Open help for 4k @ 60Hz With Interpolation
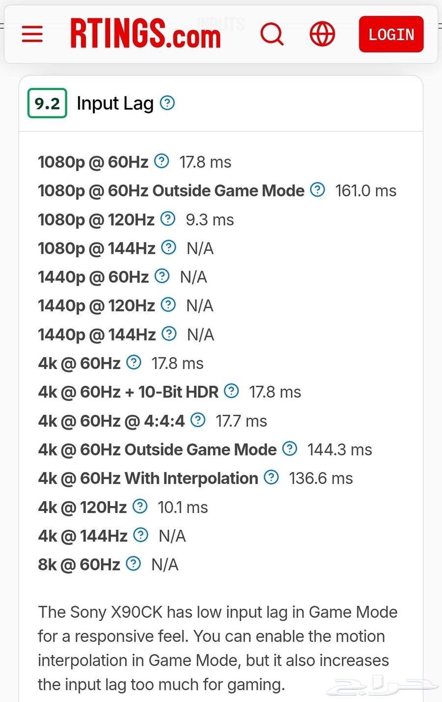442x702 pixels. point(271,477)
